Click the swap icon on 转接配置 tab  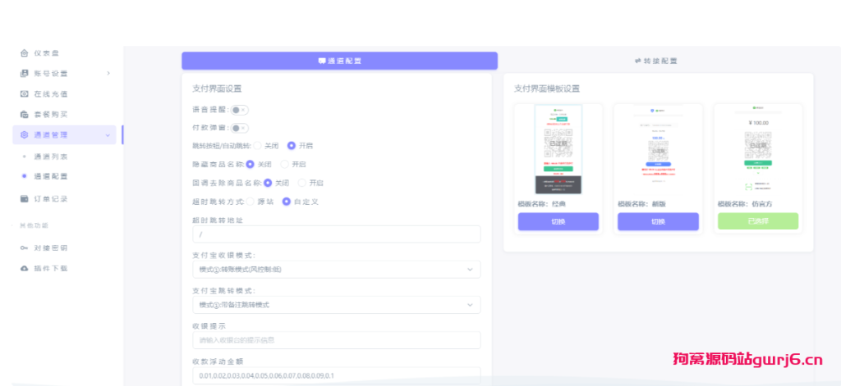[638, 61]
